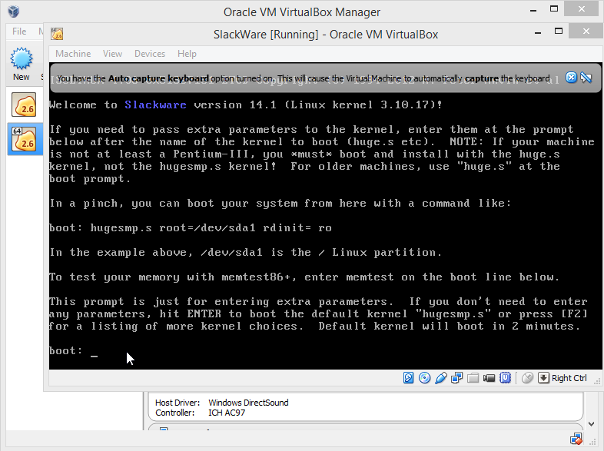Open the View menu
The height and width of the screenshot is (451, 604).
point(112,54)
